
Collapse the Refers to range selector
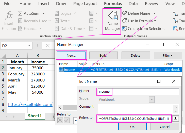pyautogui.click(x=175, y=119)
